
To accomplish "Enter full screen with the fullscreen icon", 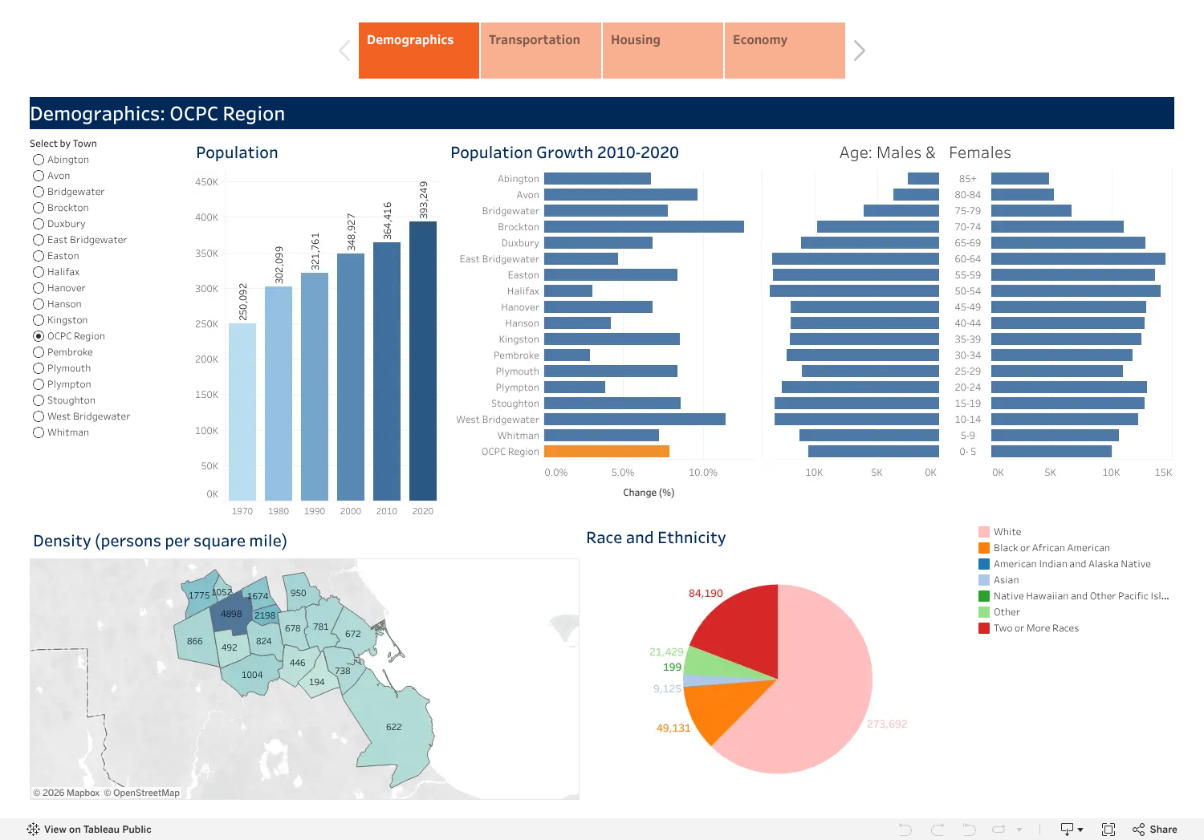I will point(1108,830).
